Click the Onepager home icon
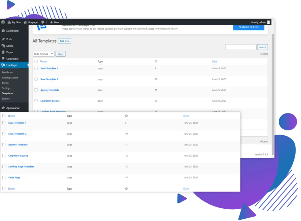301x221 pixels. click(x=25, y=22)
